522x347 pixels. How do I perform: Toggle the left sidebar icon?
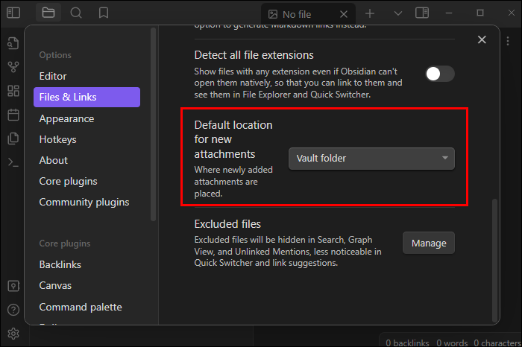[13, 13]
